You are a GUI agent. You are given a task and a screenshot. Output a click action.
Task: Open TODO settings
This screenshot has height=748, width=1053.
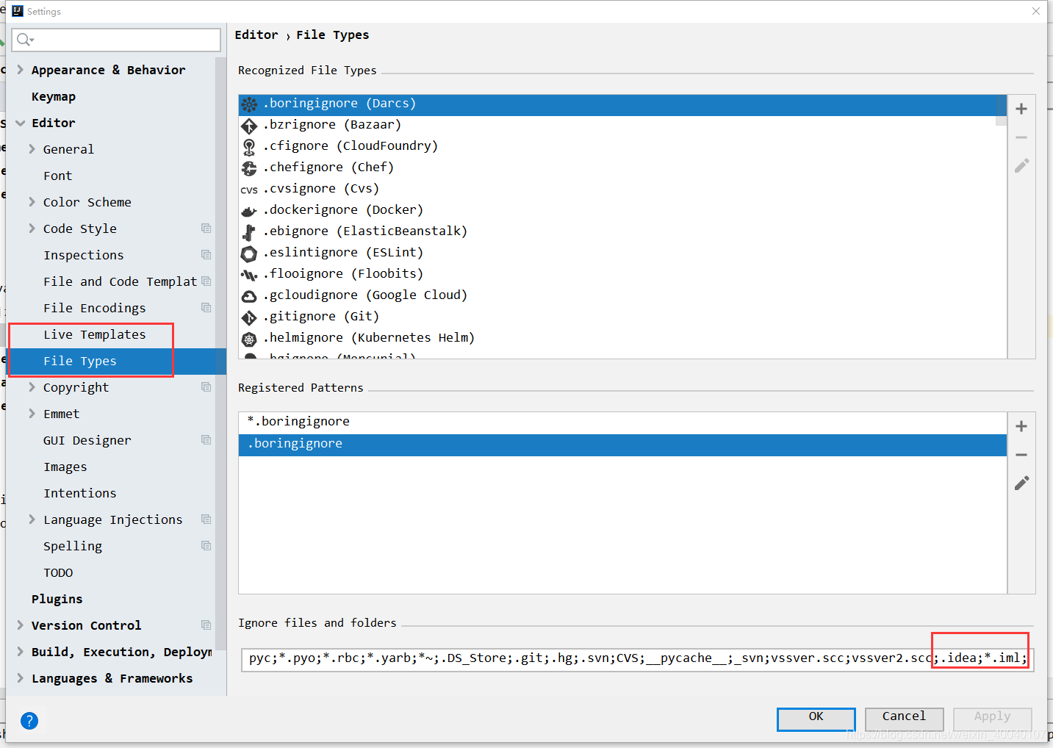[x=58, y=572]
